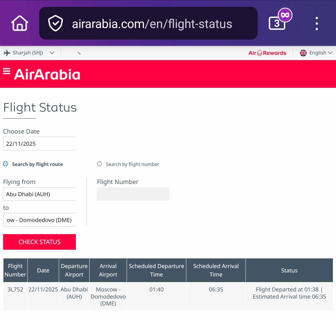336x321 pixels.
Task: Open the Air Rewards link
Action: pos(267,53)
